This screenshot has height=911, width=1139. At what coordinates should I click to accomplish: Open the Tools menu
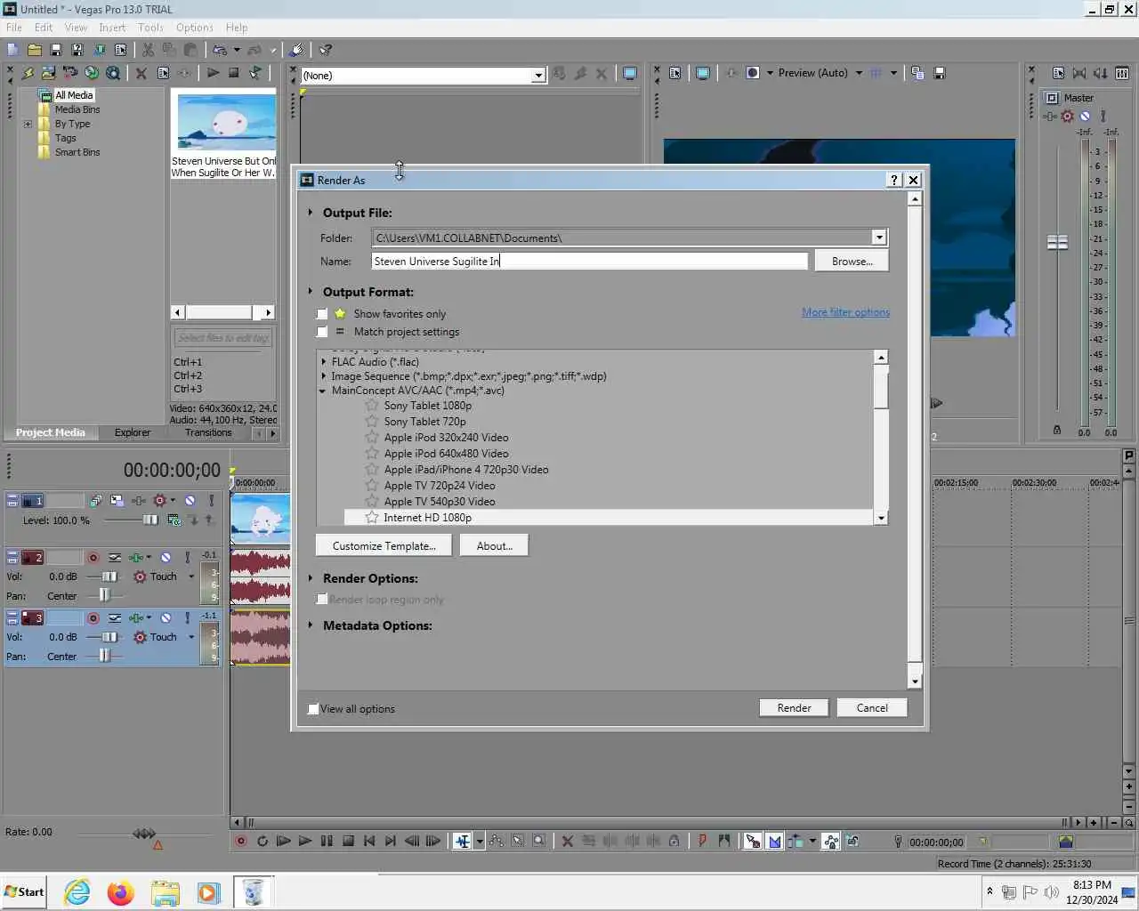[150, 28]
